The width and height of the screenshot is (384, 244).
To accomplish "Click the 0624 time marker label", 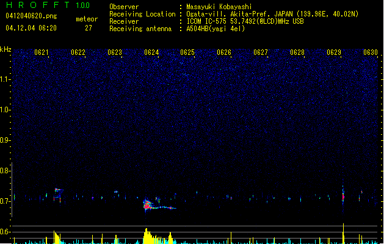I will click(x=151, y=52).
